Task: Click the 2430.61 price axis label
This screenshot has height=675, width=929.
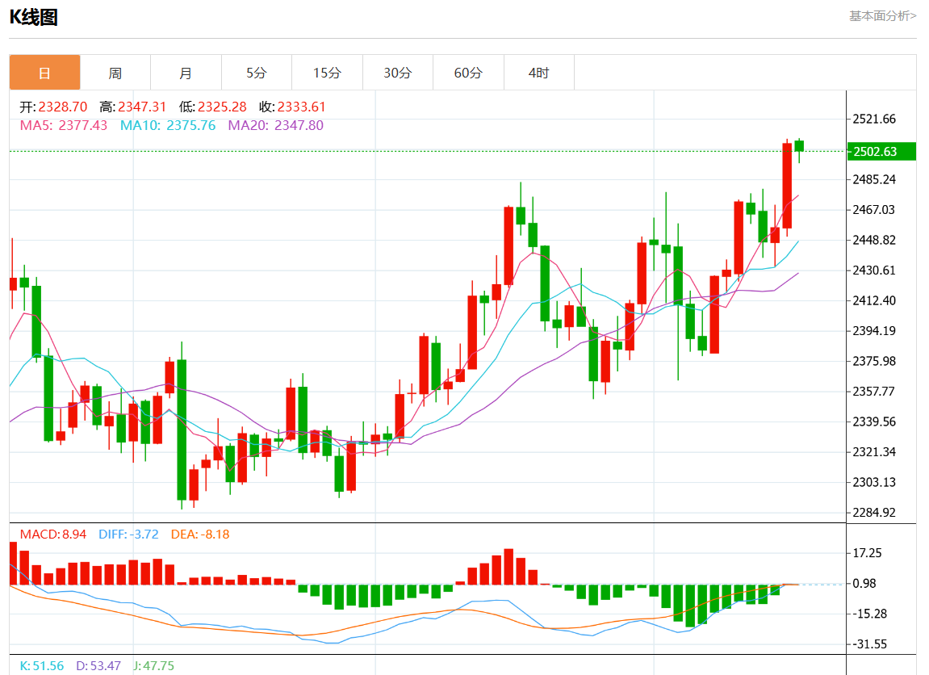Action: 874,270
